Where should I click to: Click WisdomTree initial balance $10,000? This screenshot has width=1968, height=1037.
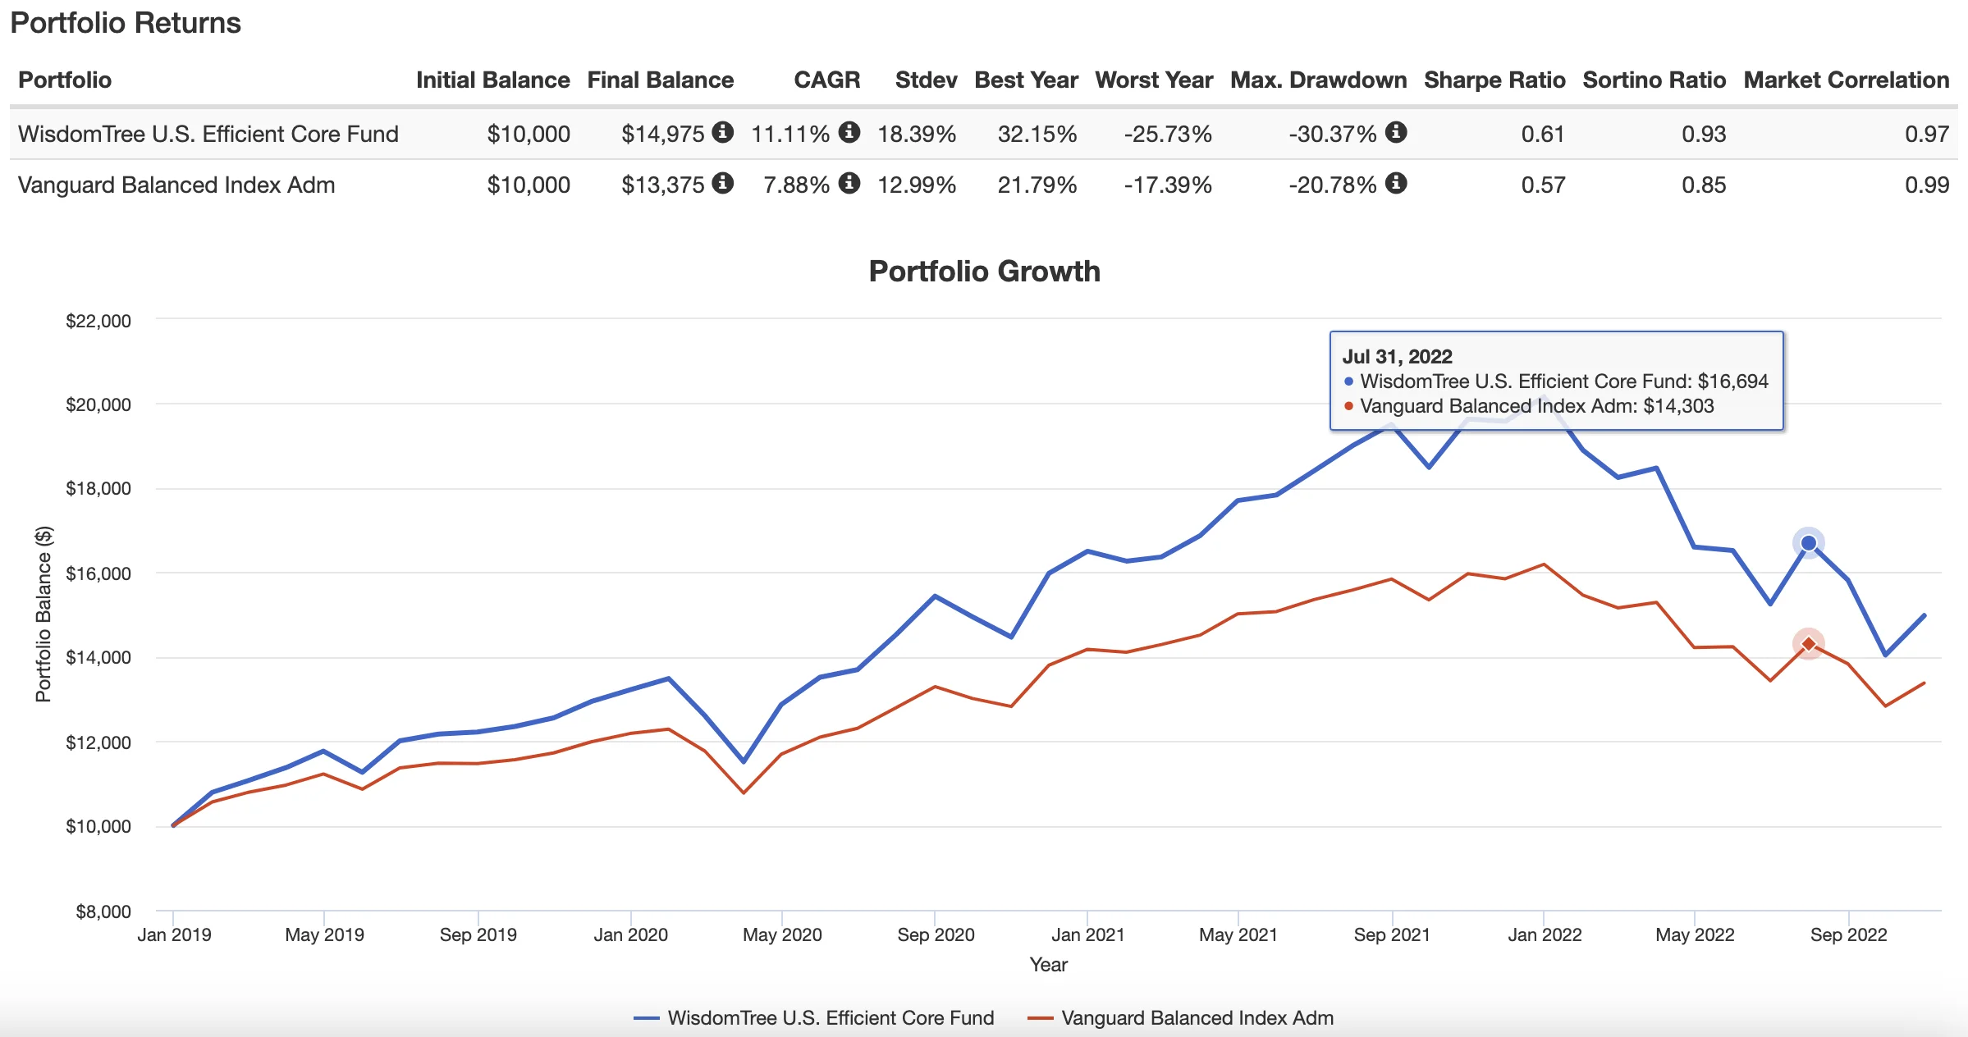[x=529, y=134]
